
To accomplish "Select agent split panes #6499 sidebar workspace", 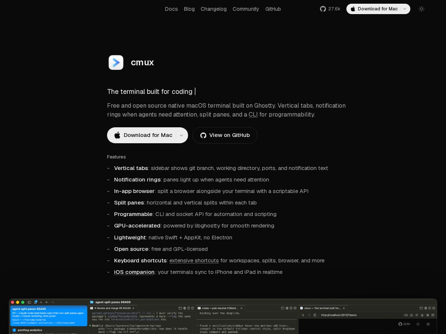I will 49,316.
